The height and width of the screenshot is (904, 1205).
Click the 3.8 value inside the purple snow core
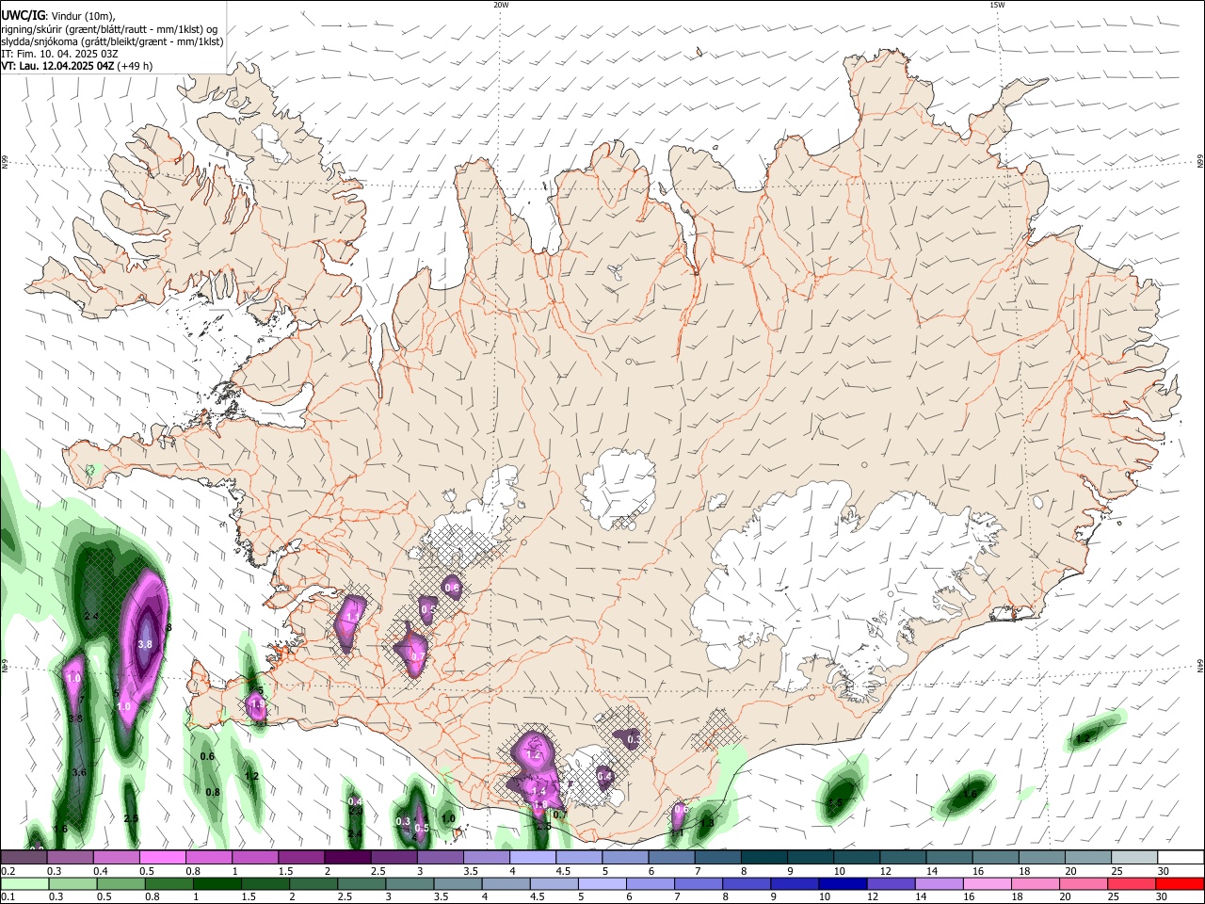[x=145, y=644]
